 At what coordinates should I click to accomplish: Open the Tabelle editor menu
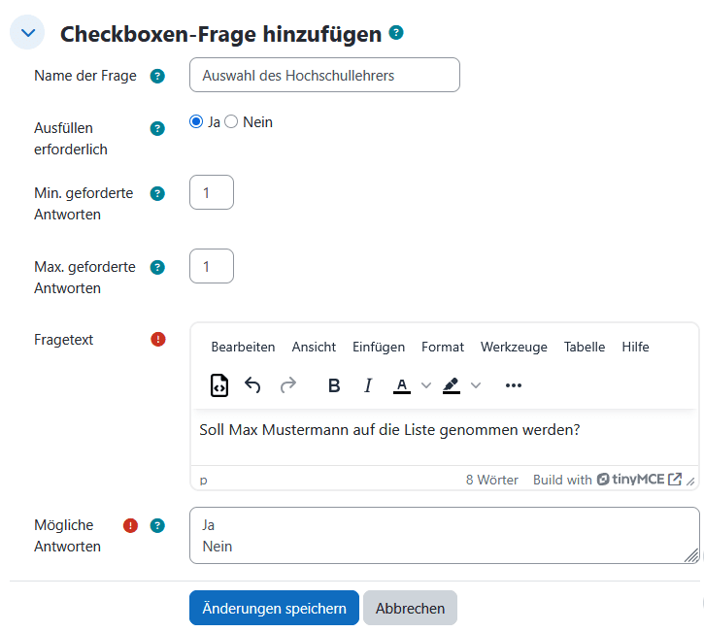[585, 347]
